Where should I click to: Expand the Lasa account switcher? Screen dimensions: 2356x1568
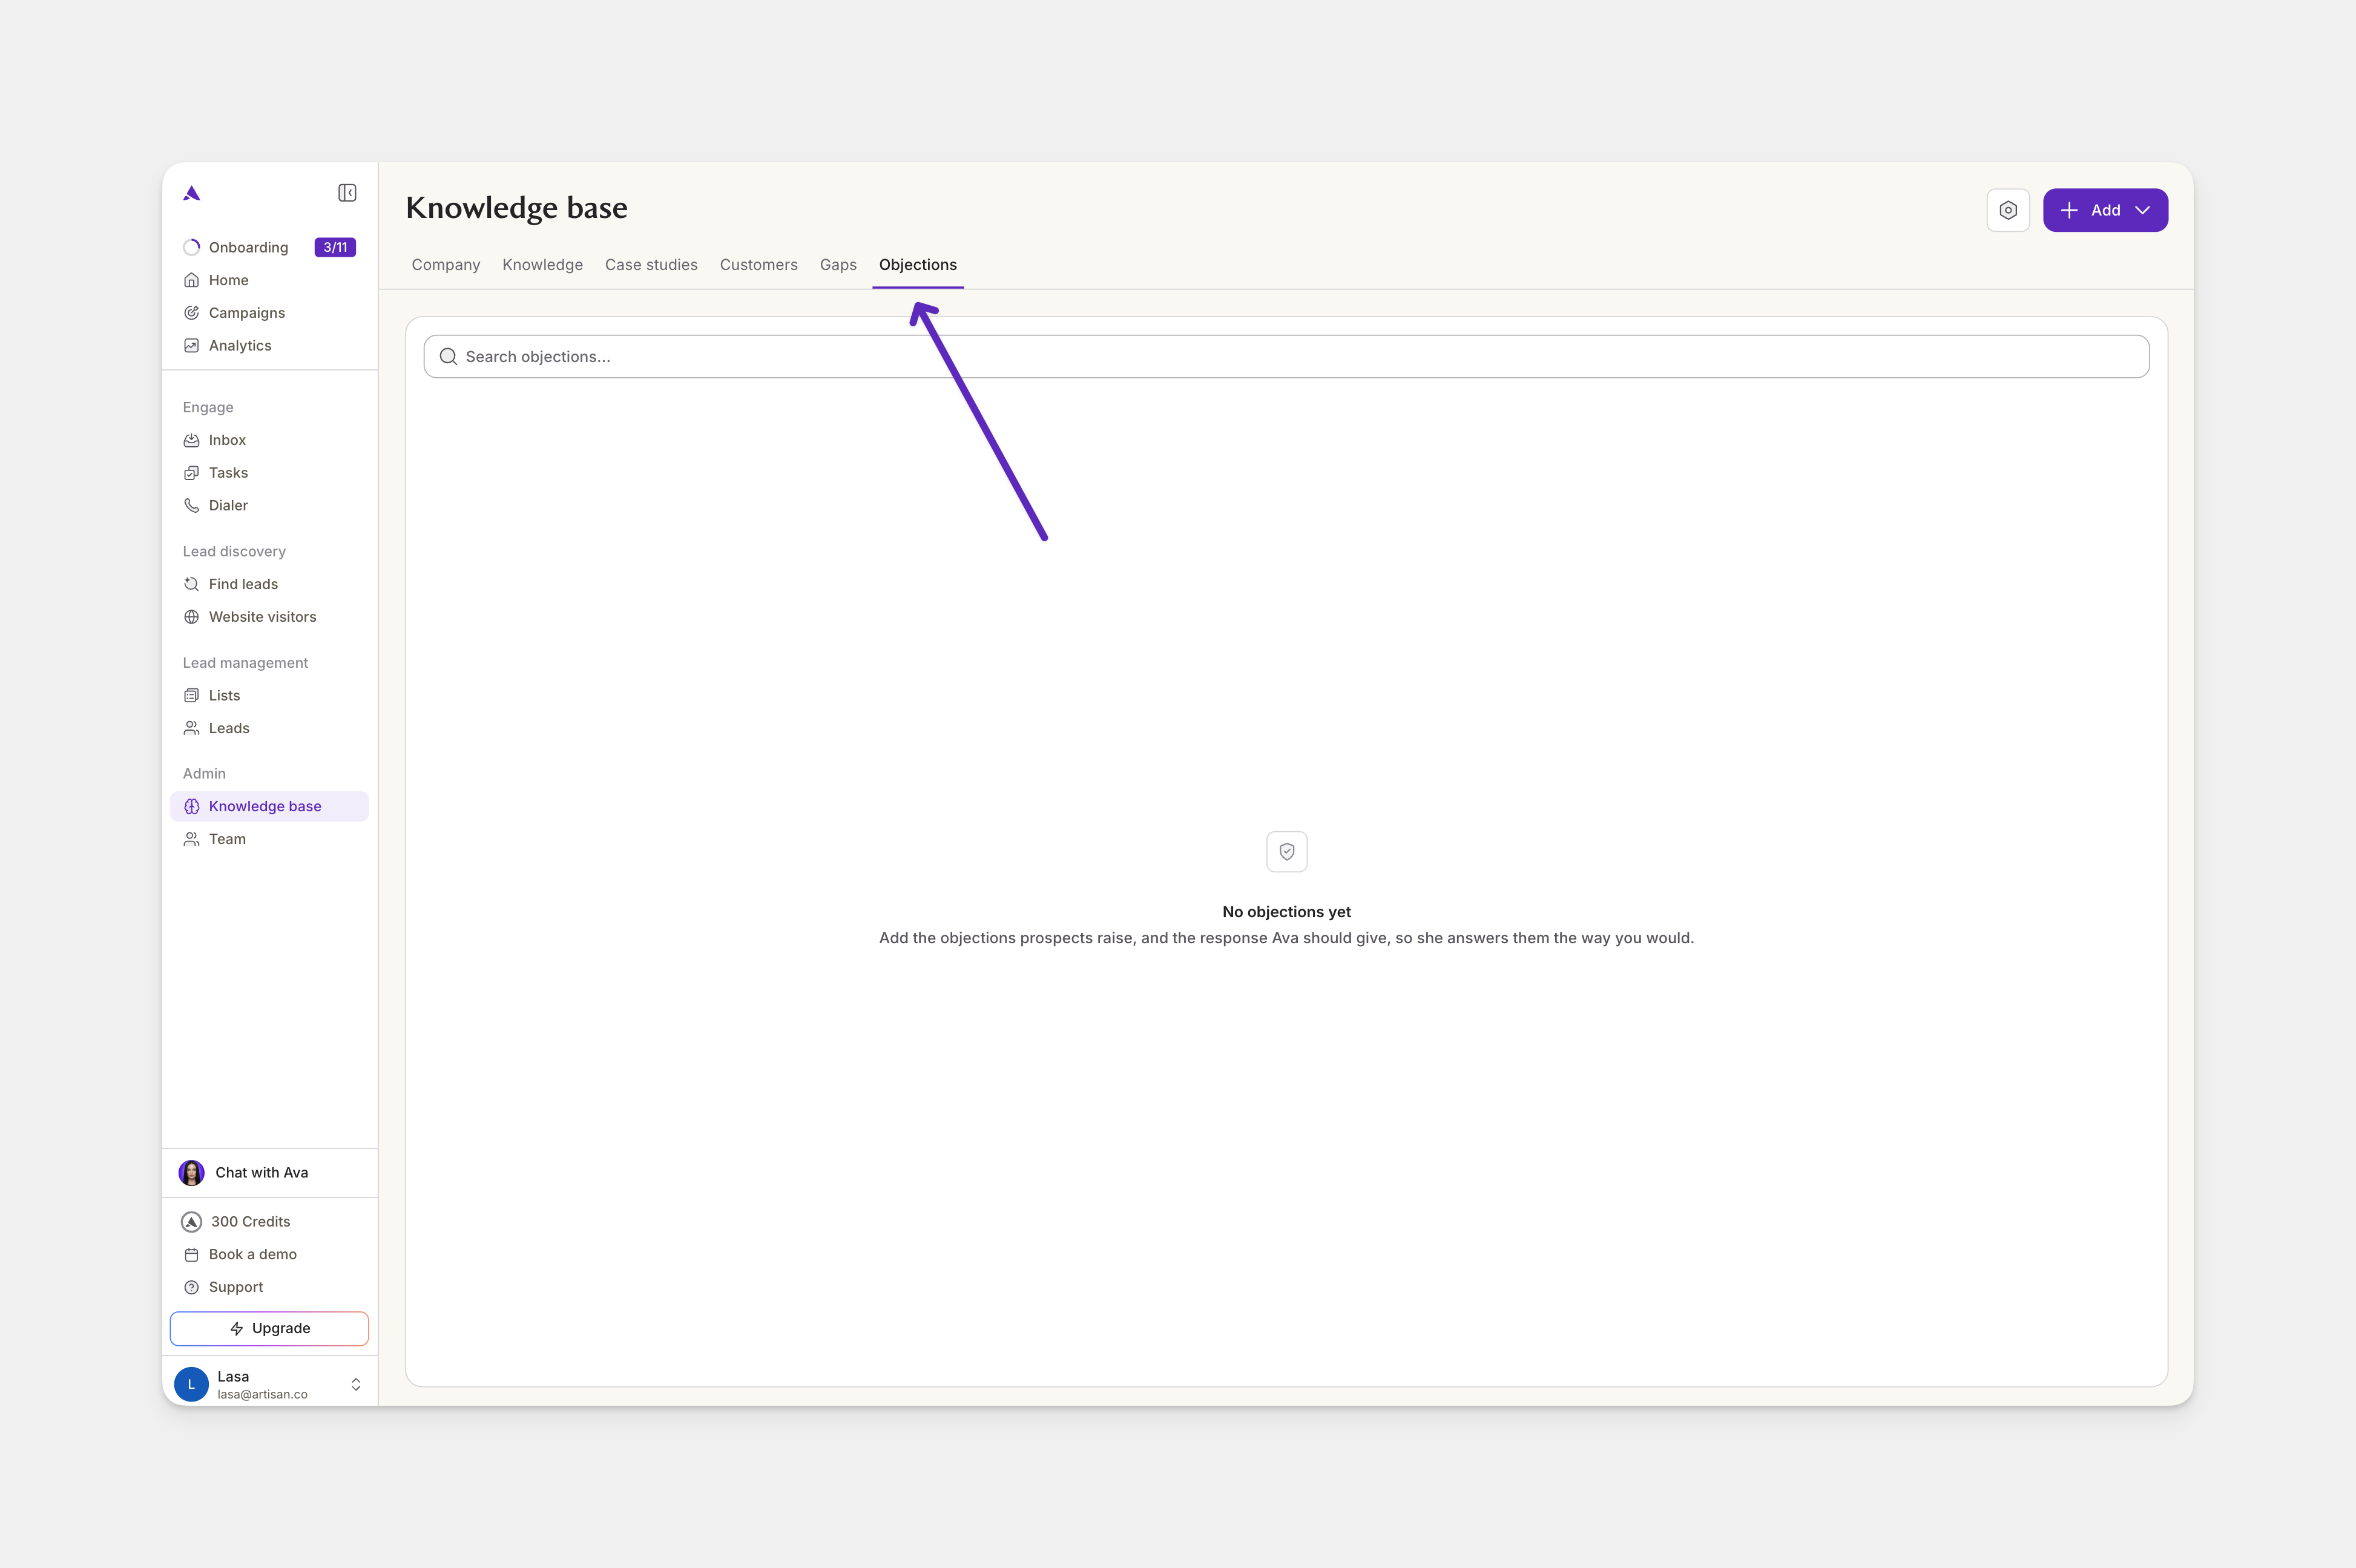coord(355,1384)
